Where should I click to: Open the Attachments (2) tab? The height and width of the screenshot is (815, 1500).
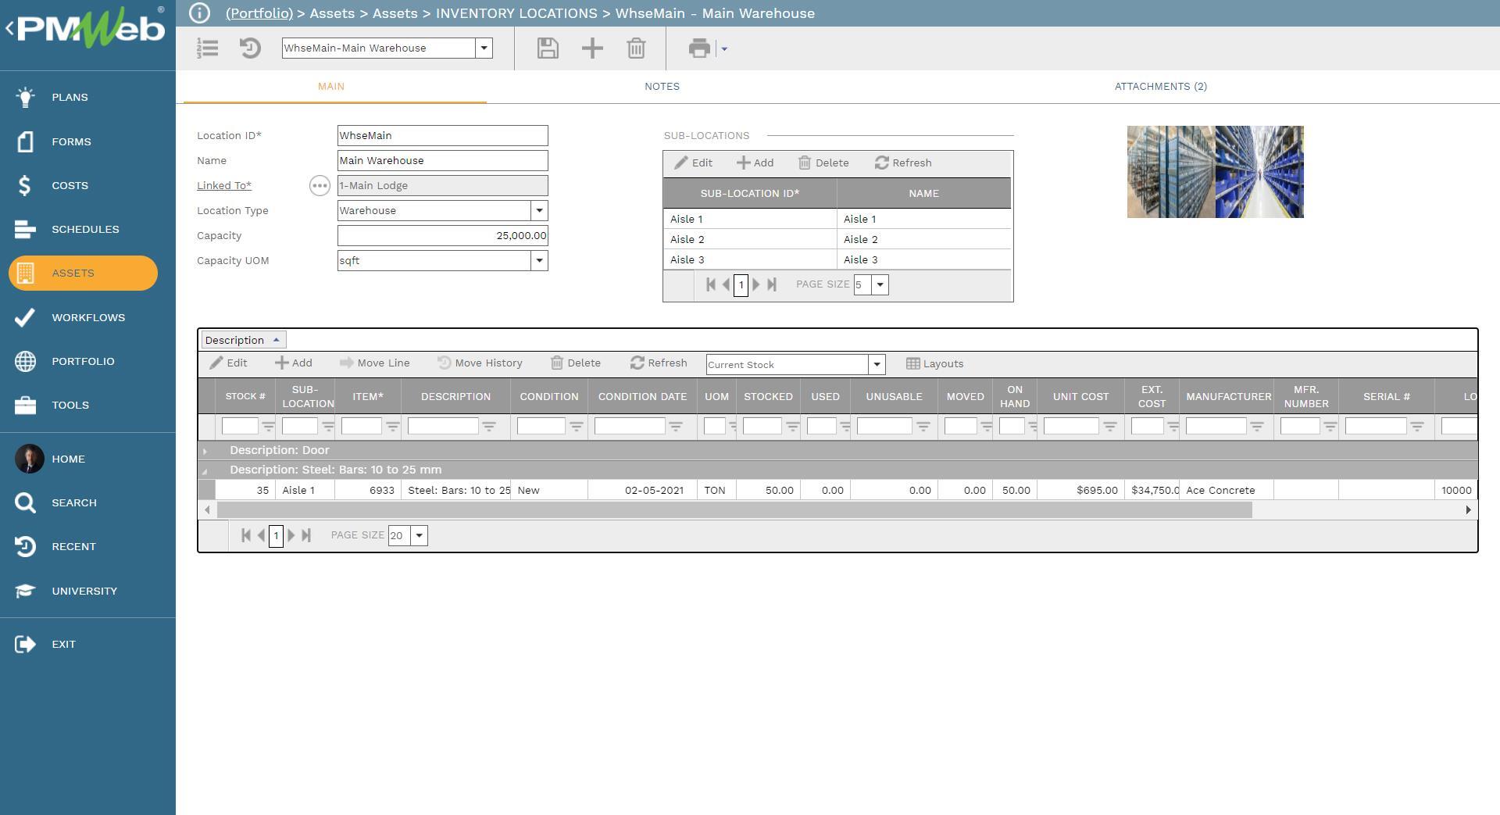1160,87
